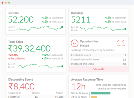Click the yellow minimize window dot
Viewport: 134px width, 98px height.
coord(6,3)
